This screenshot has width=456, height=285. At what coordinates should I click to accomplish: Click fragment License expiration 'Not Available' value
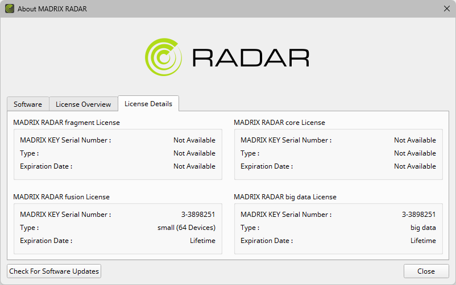pos(194,166)
